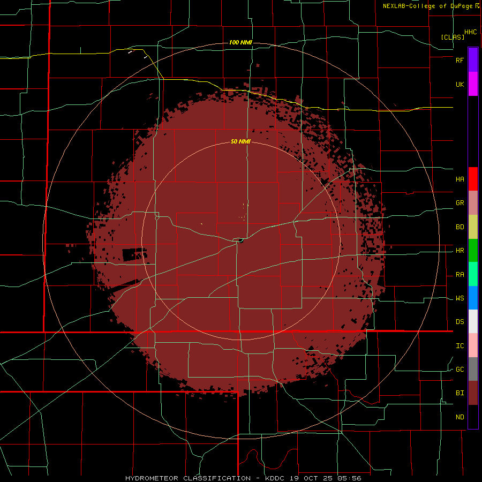482x482 pixels.
Task: Click the ND legend label
Action: (x=460, y=417)
